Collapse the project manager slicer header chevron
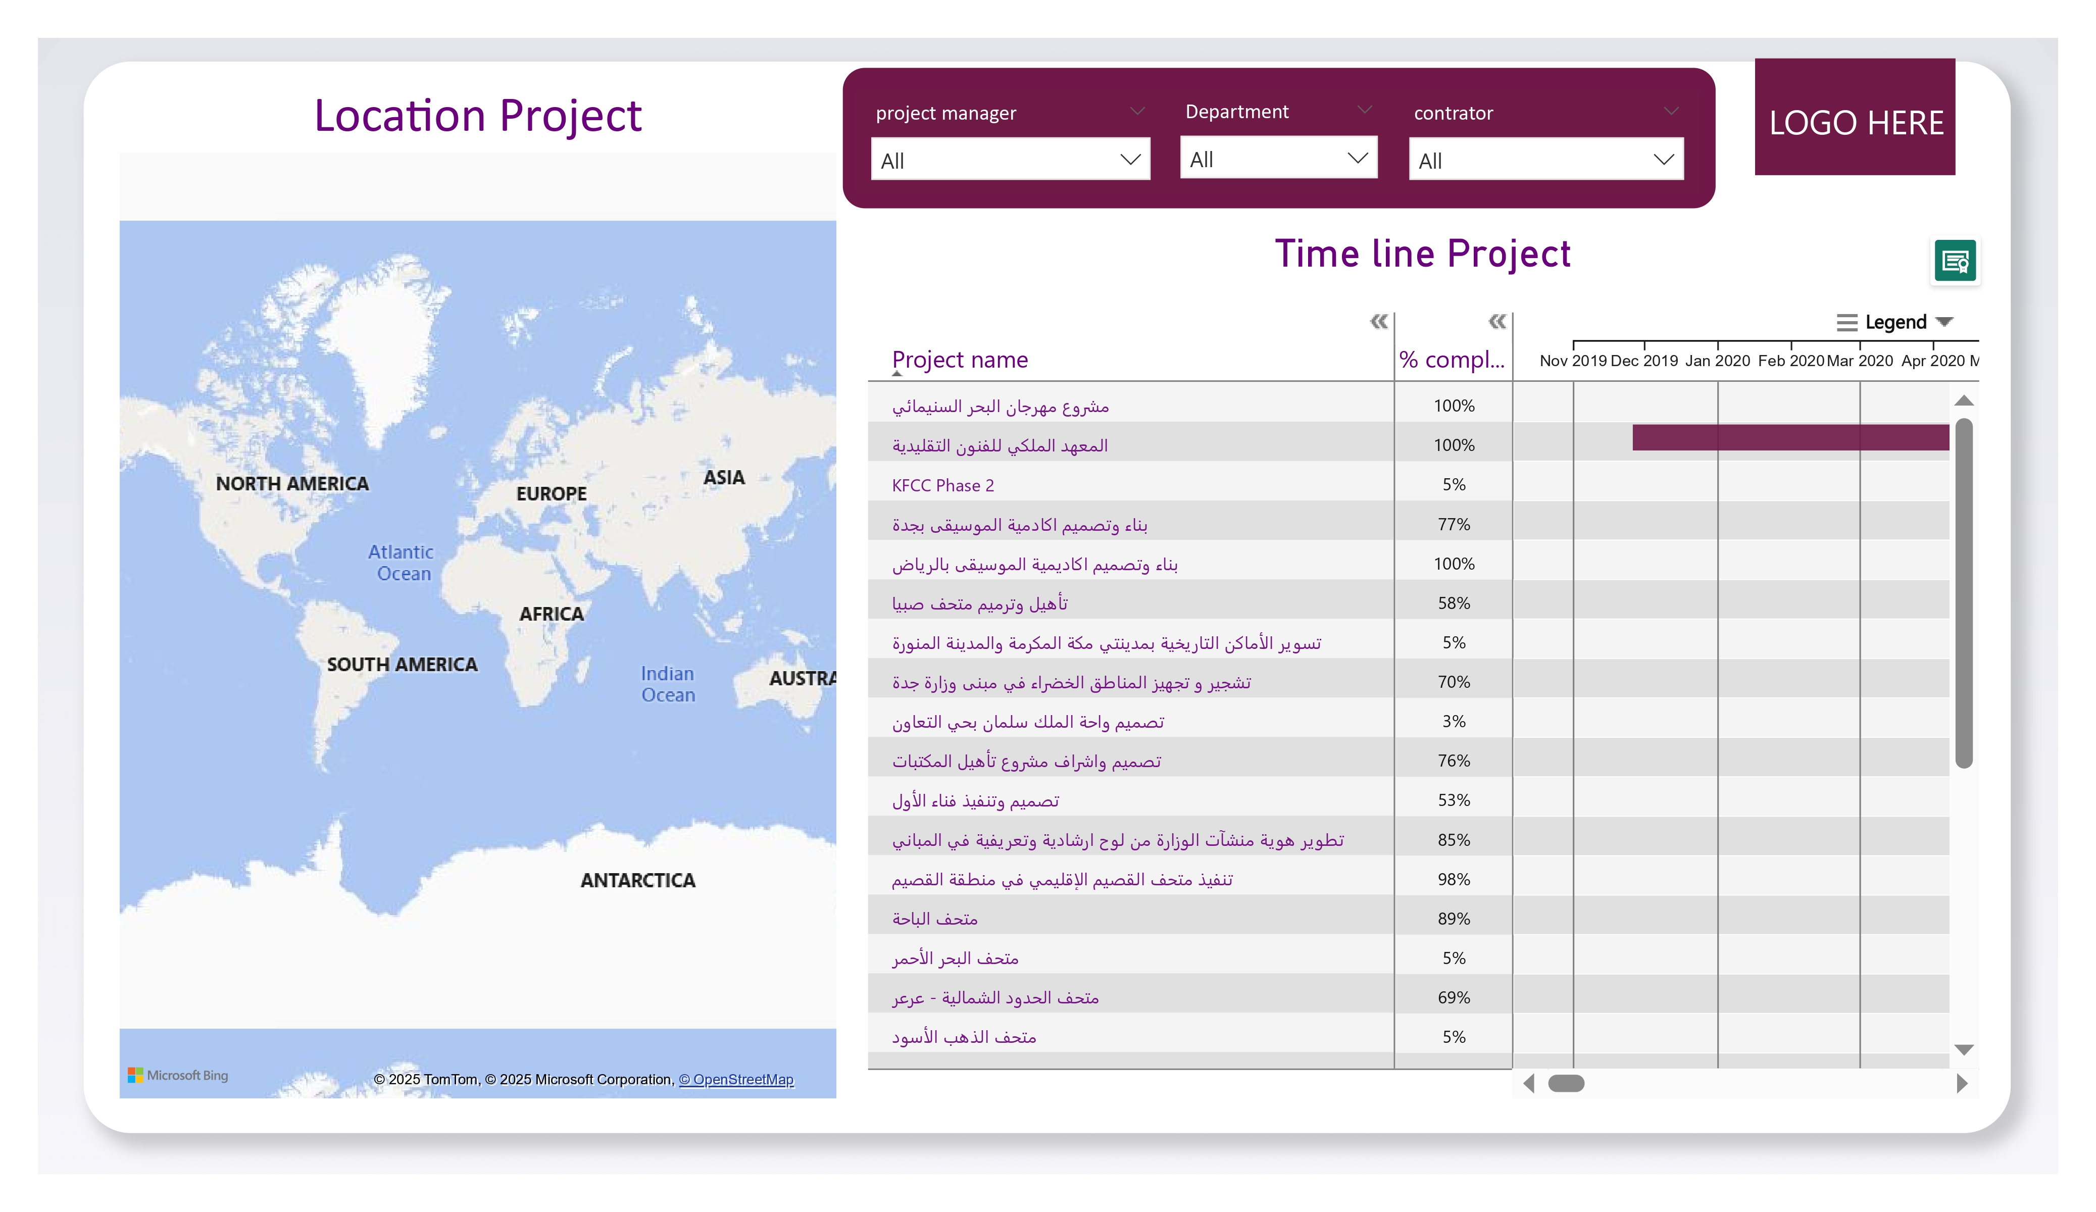The height and width of the screenshot is (1212, 2096). (1137, 111)
